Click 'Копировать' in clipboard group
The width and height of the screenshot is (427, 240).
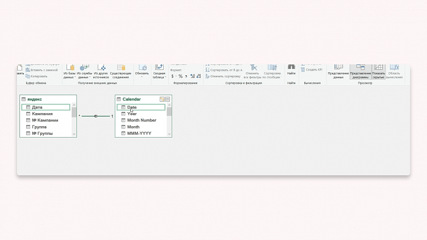tap(37, 76)
